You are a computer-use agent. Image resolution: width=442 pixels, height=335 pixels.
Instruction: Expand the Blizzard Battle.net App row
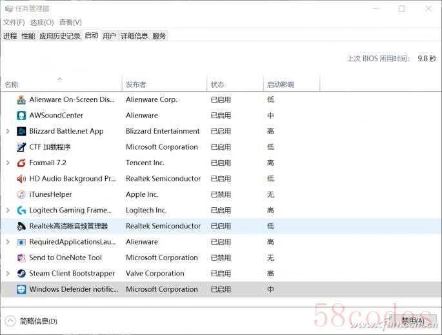click(x=8, y=131)
